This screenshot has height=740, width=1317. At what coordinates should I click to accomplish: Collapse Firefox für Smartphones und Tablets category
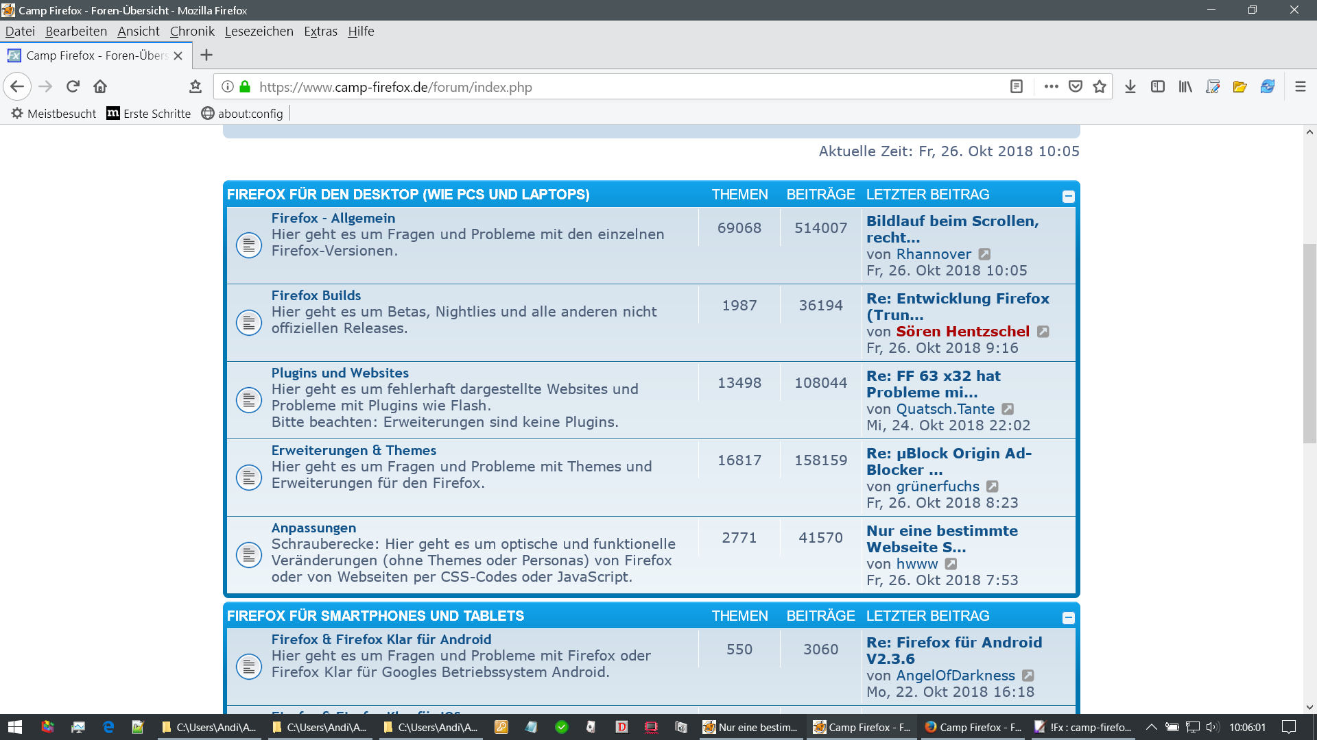[x=1068, y=618]
